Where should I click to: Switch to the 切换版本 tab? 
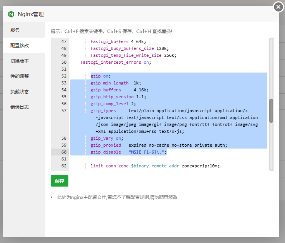20,61
